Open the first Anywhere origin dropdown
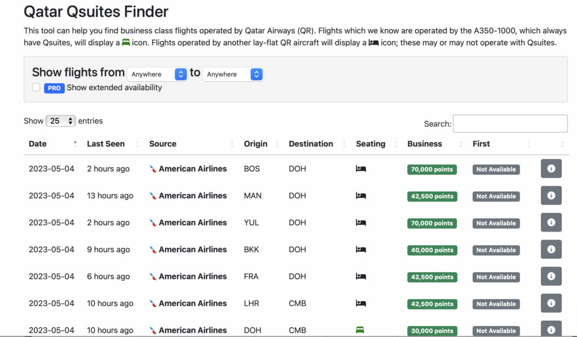The height and width of the screenshot is (337, 577). coord(157,74)
